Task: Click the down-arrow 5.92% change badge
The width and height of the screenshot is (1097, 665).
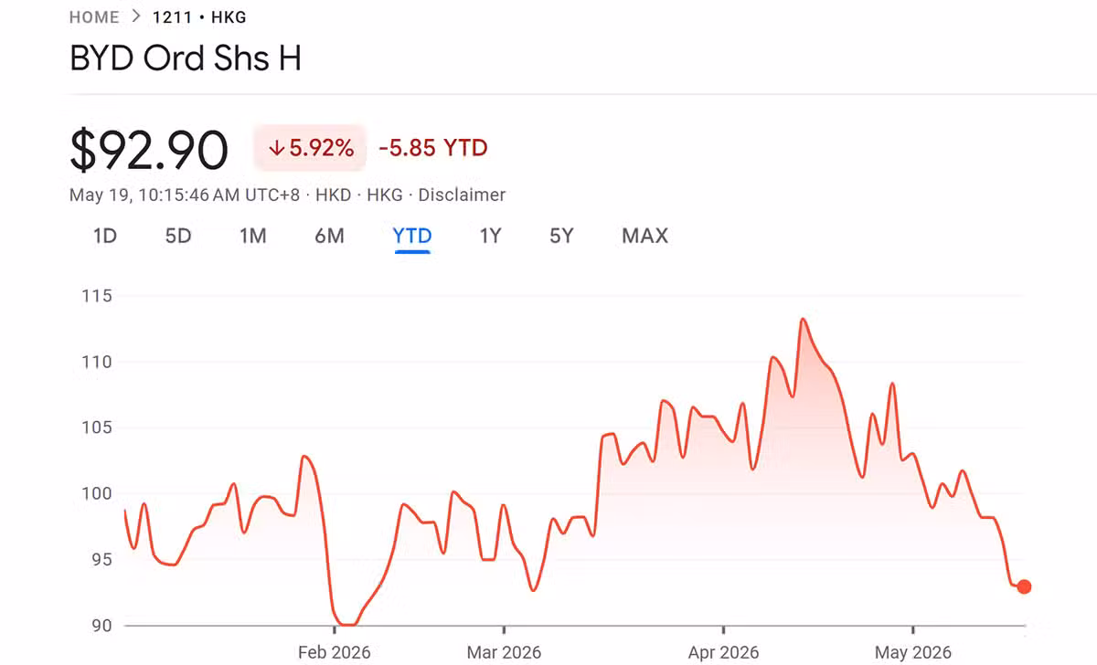Action: click(310, 148)
